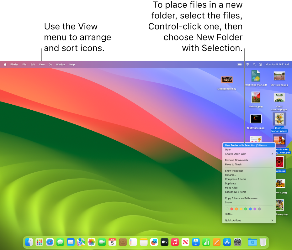Open the Help menu
Screen dimensions: 292x250
click(72, 64)
